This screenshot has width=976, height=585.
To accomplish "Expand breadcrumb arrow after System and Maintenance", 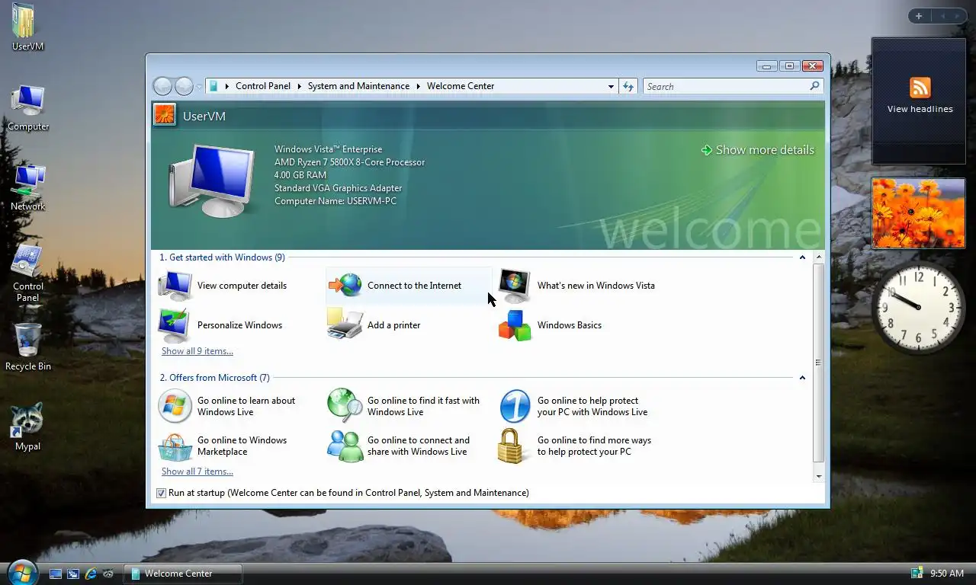I will [418, 86].
